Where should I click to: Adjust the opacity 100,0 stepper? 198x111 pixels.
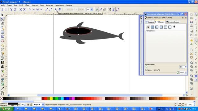186,72
